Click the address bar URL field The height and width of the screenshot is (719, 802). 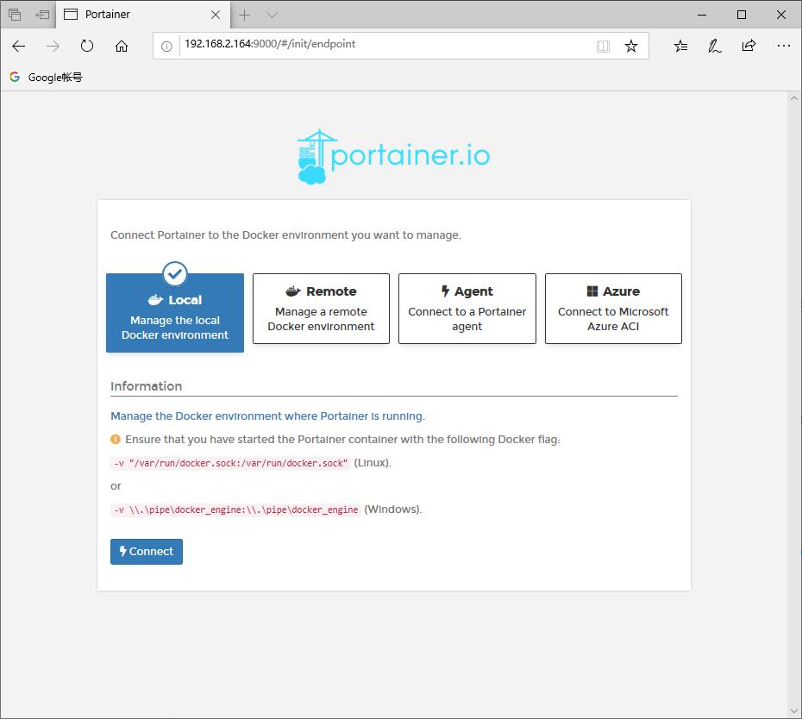[x=379, y=45]
